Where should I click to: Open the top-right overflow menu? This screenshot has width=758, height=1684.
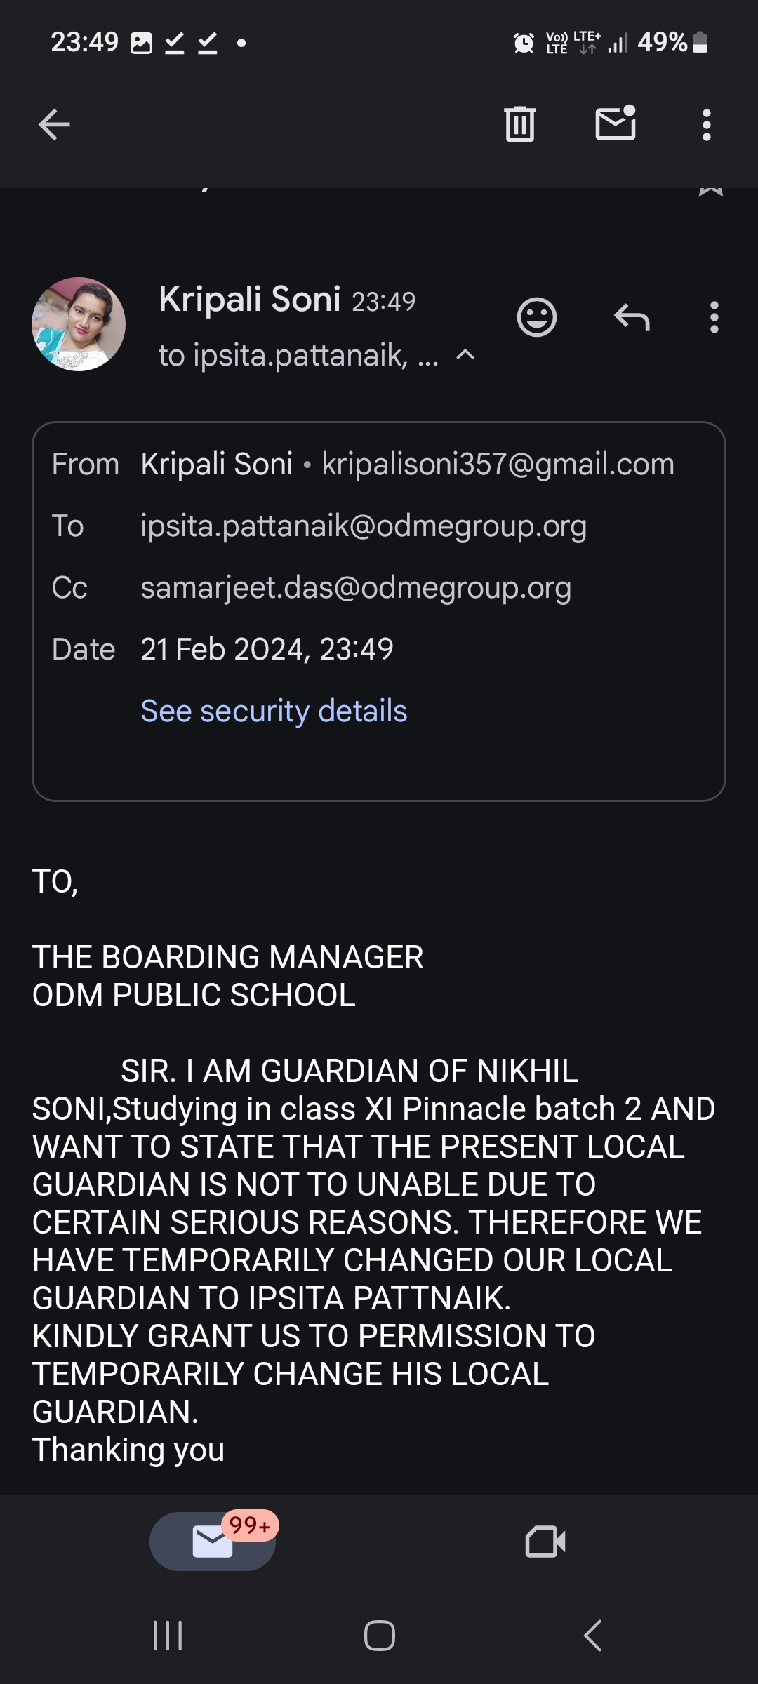[x=707, y=125]
